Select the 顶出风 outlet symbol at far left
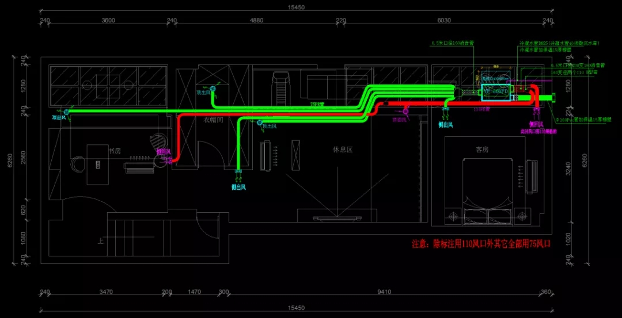Viewport: 622px width, 318px height. point(66,112)
